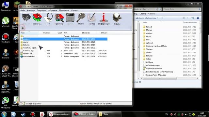Sort by Размер column header

pos(44,33)
